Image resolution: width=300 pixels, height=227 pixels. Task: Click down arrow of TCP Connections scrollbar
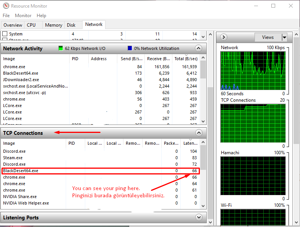(x=203, y=206)
